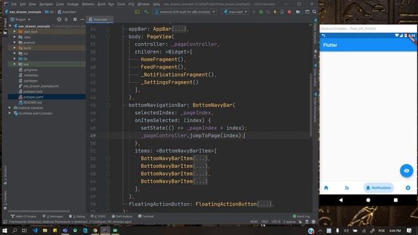The image size is (418, 235).
Task: Expand the android folder in project tree
Action: click(x=14, y=42)
